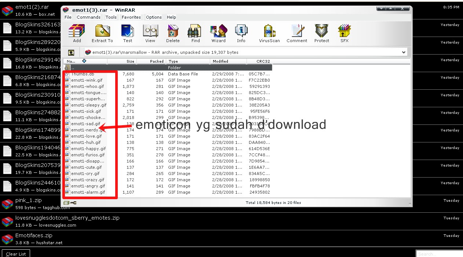This screenshot has width=463, height=257.
Task: Select emot1-angry.gif
Action: click(88, 186)
